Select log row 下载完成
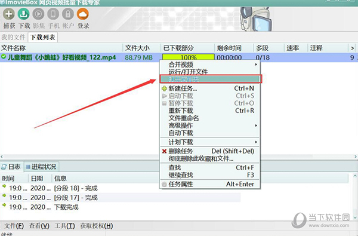 [121, 207]
